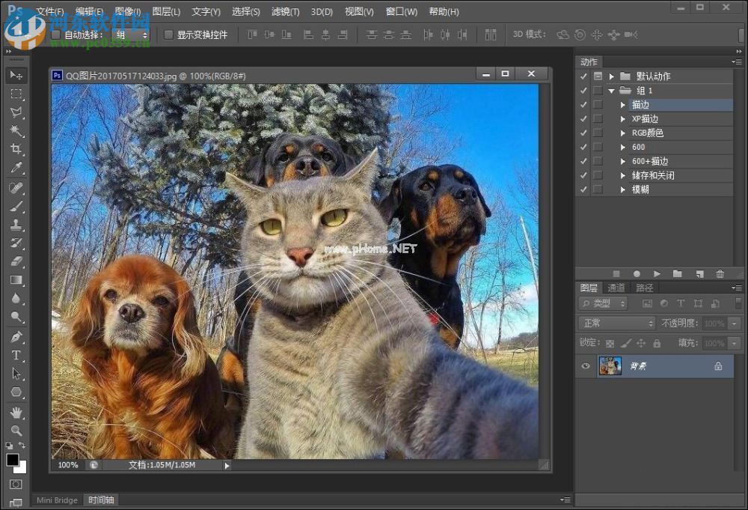
Task: Select the Eyedropper tool
Action: click(16, 168)
